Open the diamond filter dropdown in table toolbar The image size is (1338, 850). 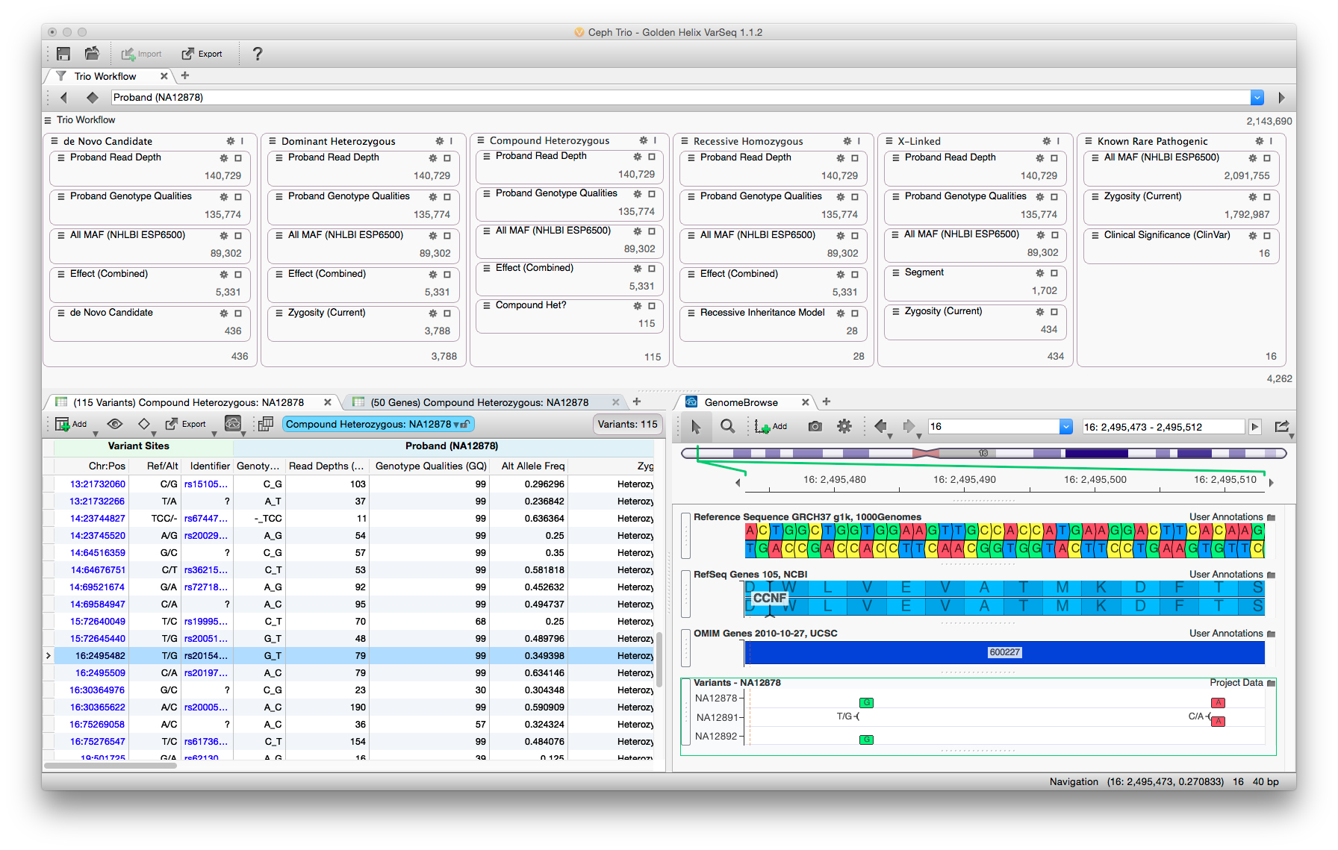pos(144,424)
